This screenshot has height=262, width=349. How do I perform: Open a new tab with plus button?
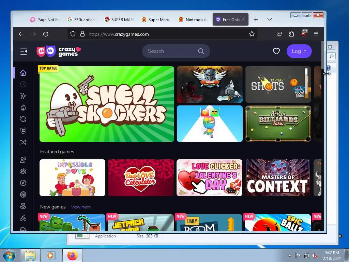click(256, 19)
